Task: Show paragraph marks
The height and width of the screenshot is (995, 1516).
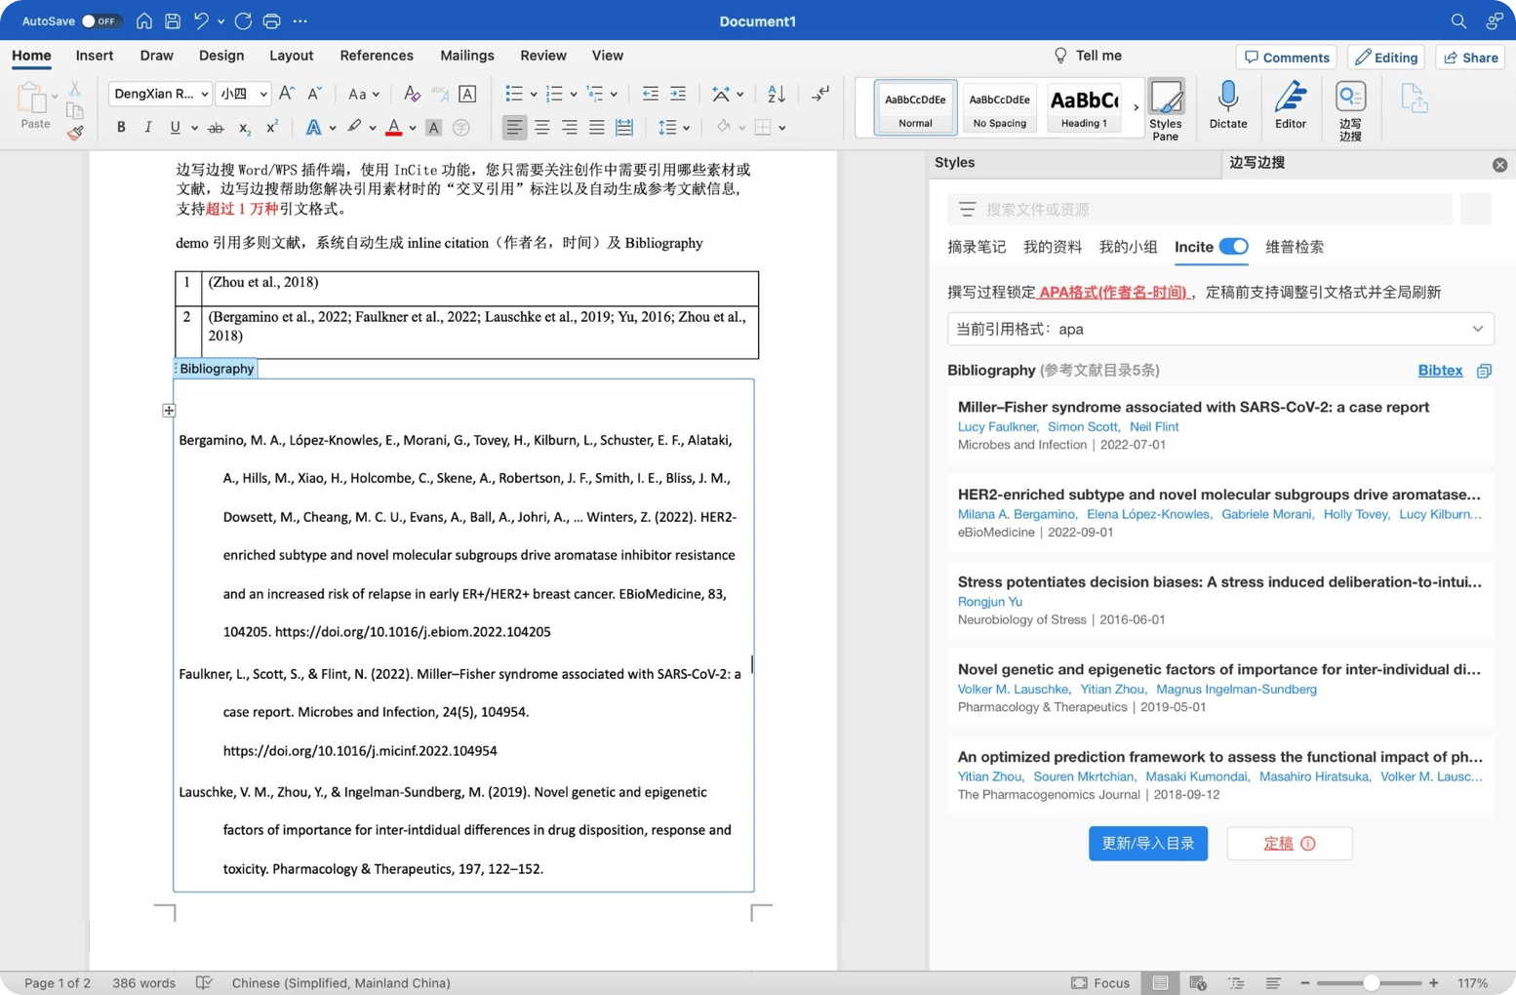Action: tap(821, 94)
